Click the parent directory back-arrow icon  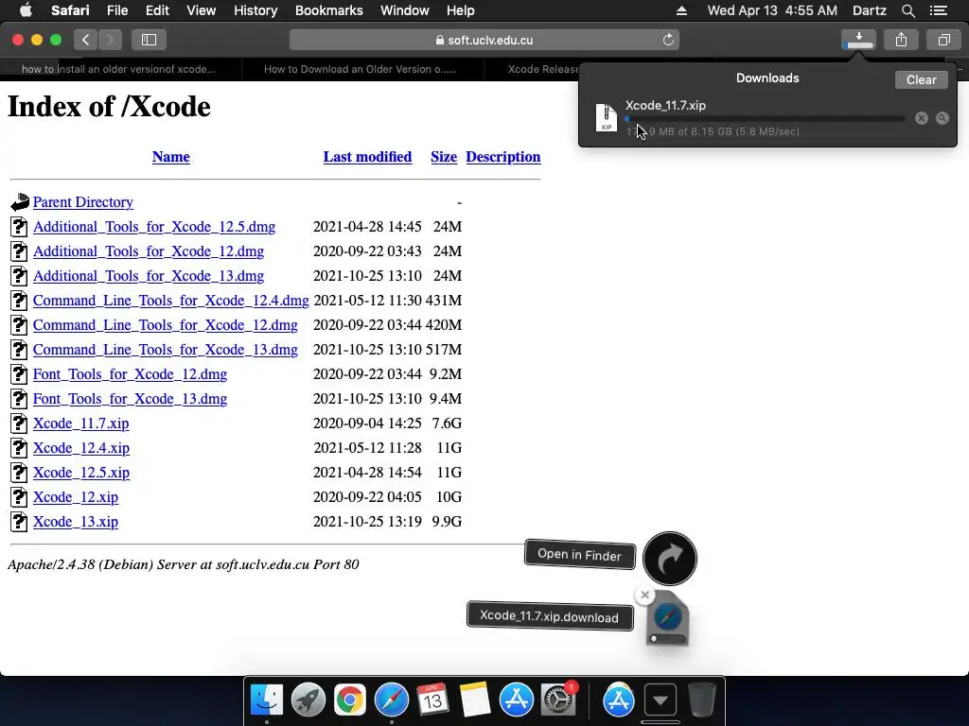(20, 201)
